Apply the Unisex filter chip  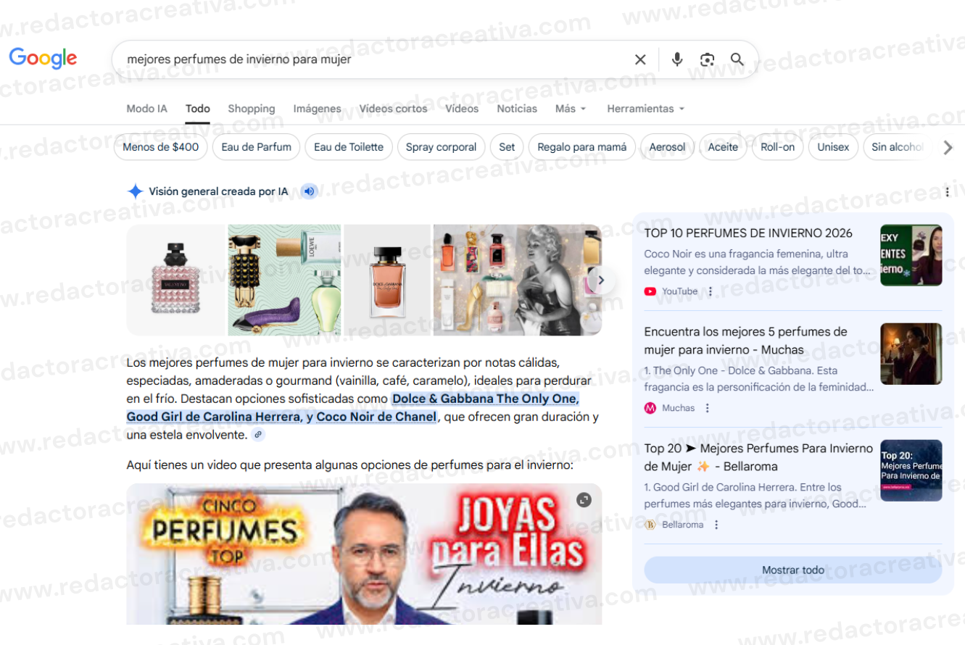pyautogui.click(x=833, y=147)
